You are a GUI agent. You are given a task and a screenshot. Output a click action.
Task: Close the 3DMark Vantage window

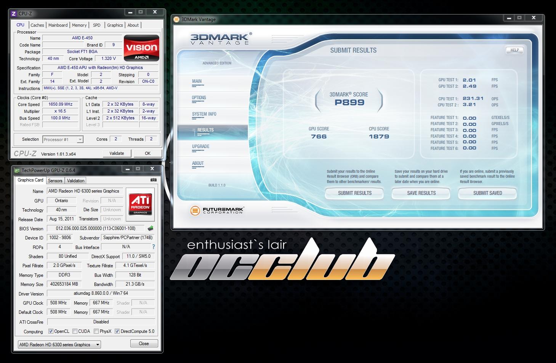point(534,18)
